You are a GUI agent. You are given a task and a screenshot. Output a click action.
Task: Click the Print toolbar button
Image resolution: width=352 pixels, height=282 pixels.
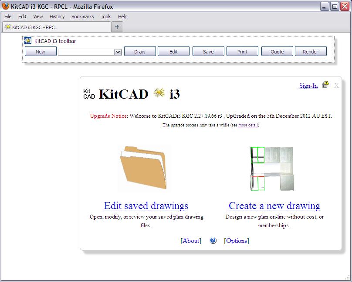coord(243,51)
